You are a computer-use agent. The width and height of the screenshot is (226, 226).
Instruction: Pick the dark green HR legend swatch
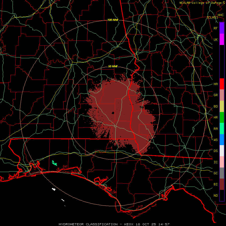[x=222, y=118]
